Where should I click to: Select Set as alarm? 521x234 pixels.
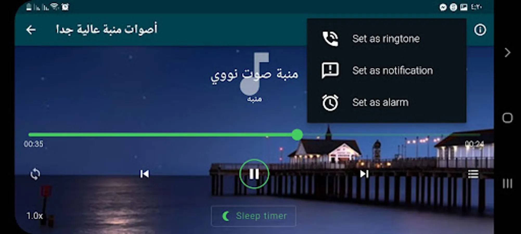[387, 102]
